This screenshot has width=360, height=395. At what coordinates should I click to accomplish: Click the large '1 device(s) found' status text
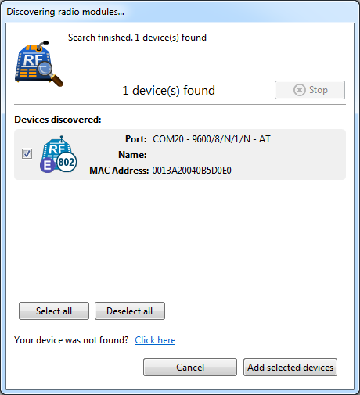[168, 91]
